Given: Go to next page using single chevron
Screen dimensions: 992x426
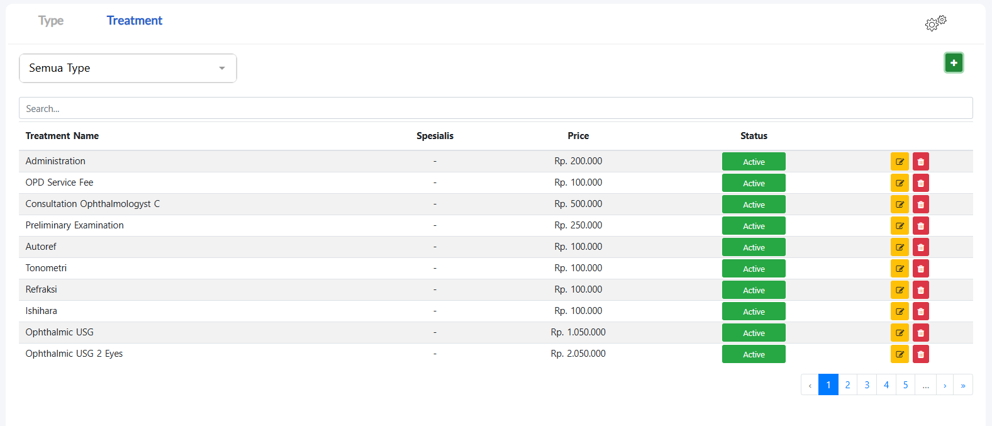Looking at the screenshot, I should point(944,384).
